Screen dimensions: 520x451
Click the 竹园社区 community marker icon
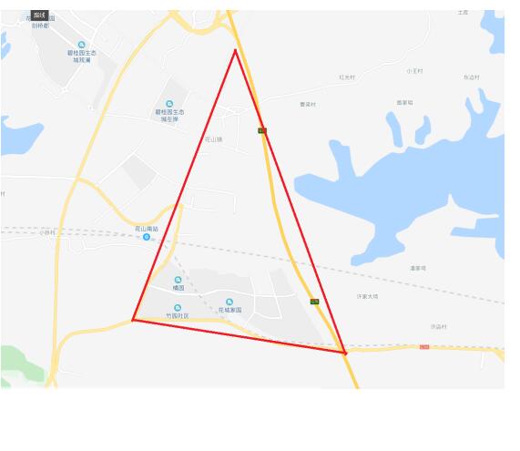[x=178, y=308]
